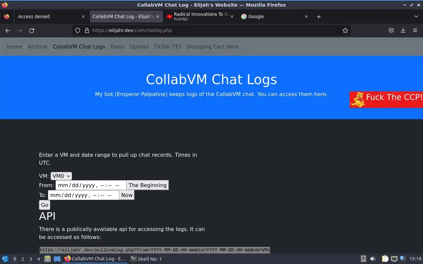Bookmark this page with the star
This screenshot has width=423, height=264.
click(x=345, y=30)
